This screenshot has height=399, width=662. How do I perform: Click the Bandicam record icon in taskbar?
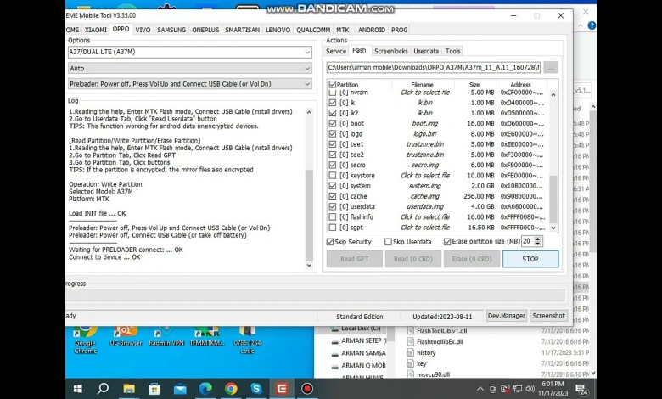tap(307, 389)
